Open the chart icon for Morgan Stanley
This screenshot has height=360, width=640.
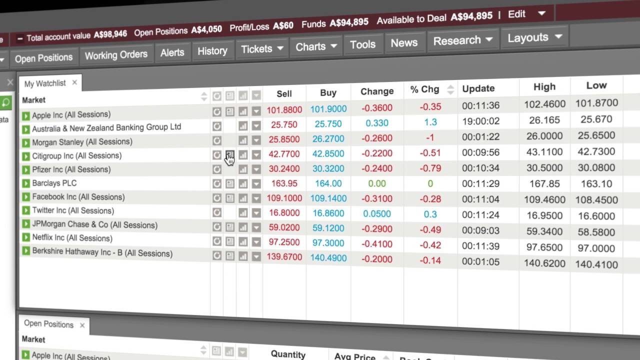click(243, 140)
